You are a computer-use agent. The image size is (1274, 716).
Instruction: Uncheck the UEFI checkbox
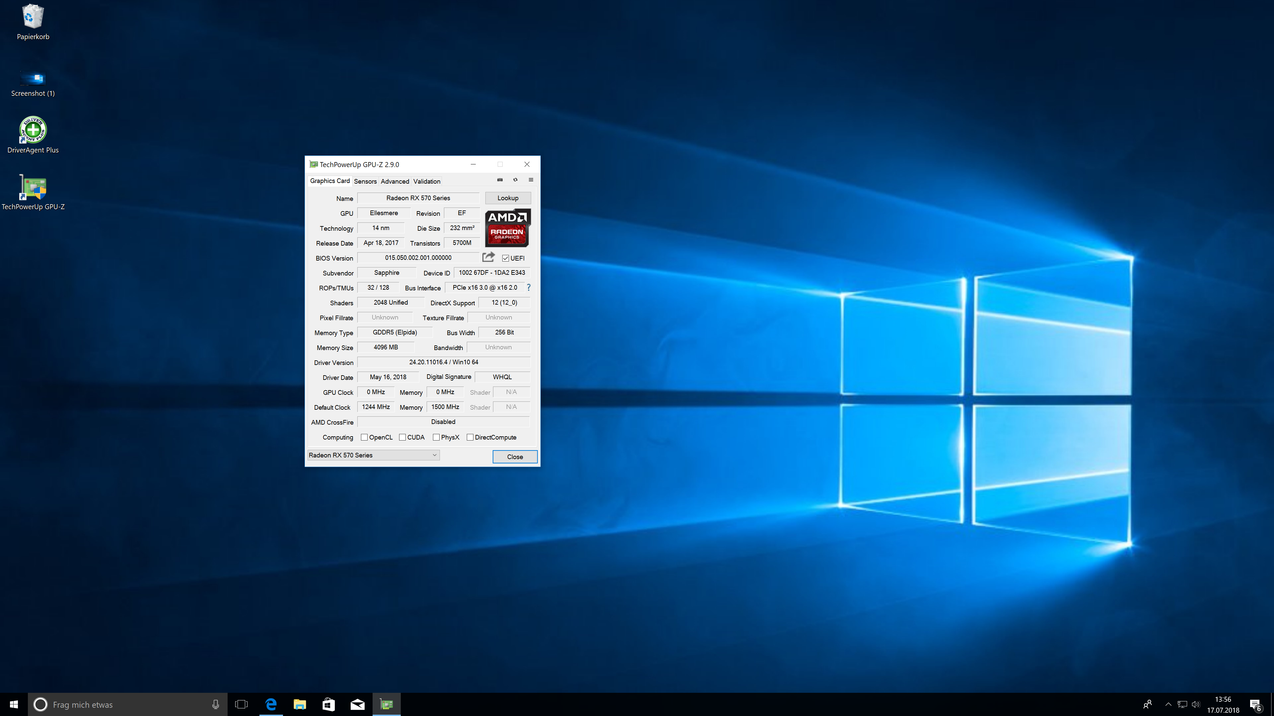click(x=505, y=258)
